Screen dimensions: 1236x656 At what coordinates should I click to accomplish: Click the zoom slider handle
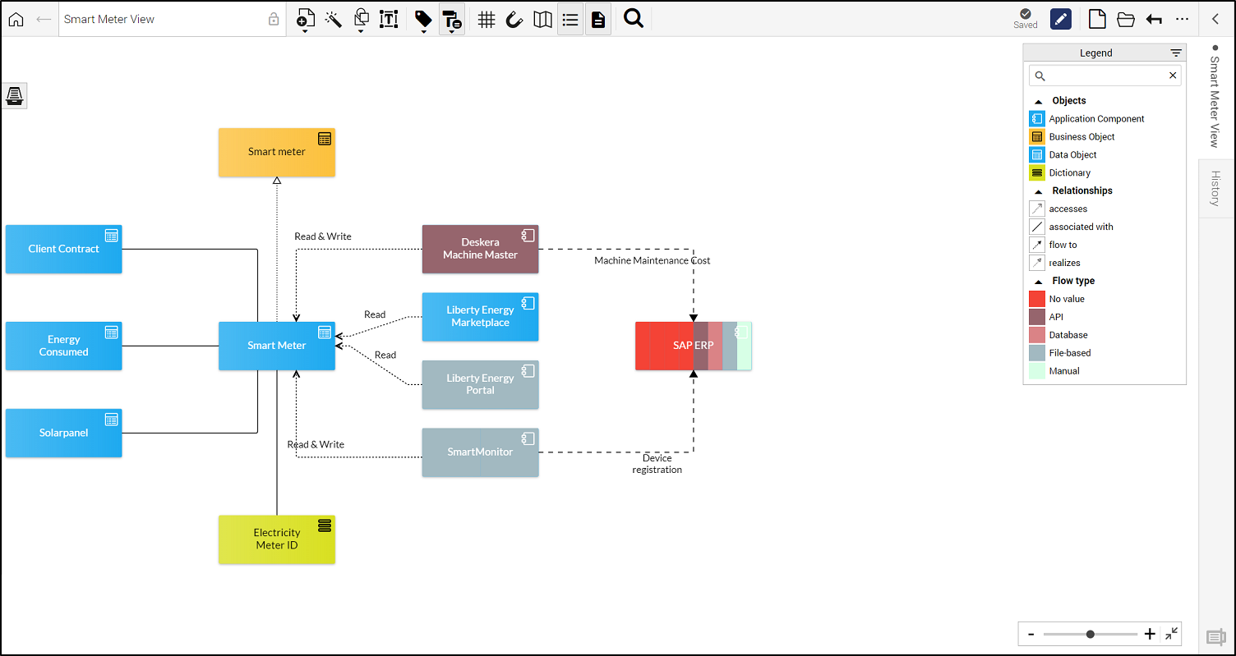[x=1091, y=634]
